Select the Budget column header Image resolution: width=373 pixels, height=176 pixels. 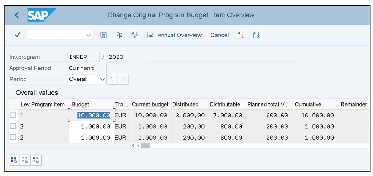pyautogui.click(x=91, y=104)
